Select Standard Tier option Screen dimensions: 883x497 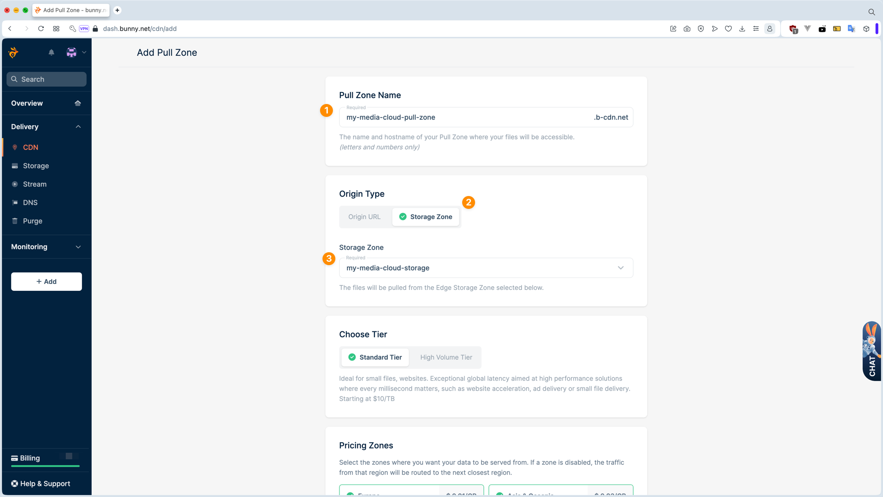[x=375, y=358]
